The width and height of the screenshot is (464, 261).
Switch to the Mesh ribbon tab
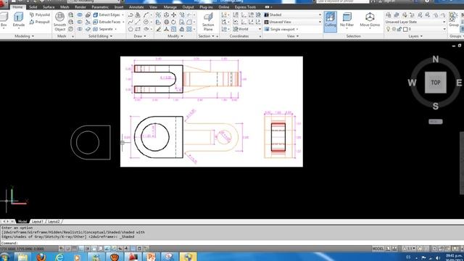point(65,7)
